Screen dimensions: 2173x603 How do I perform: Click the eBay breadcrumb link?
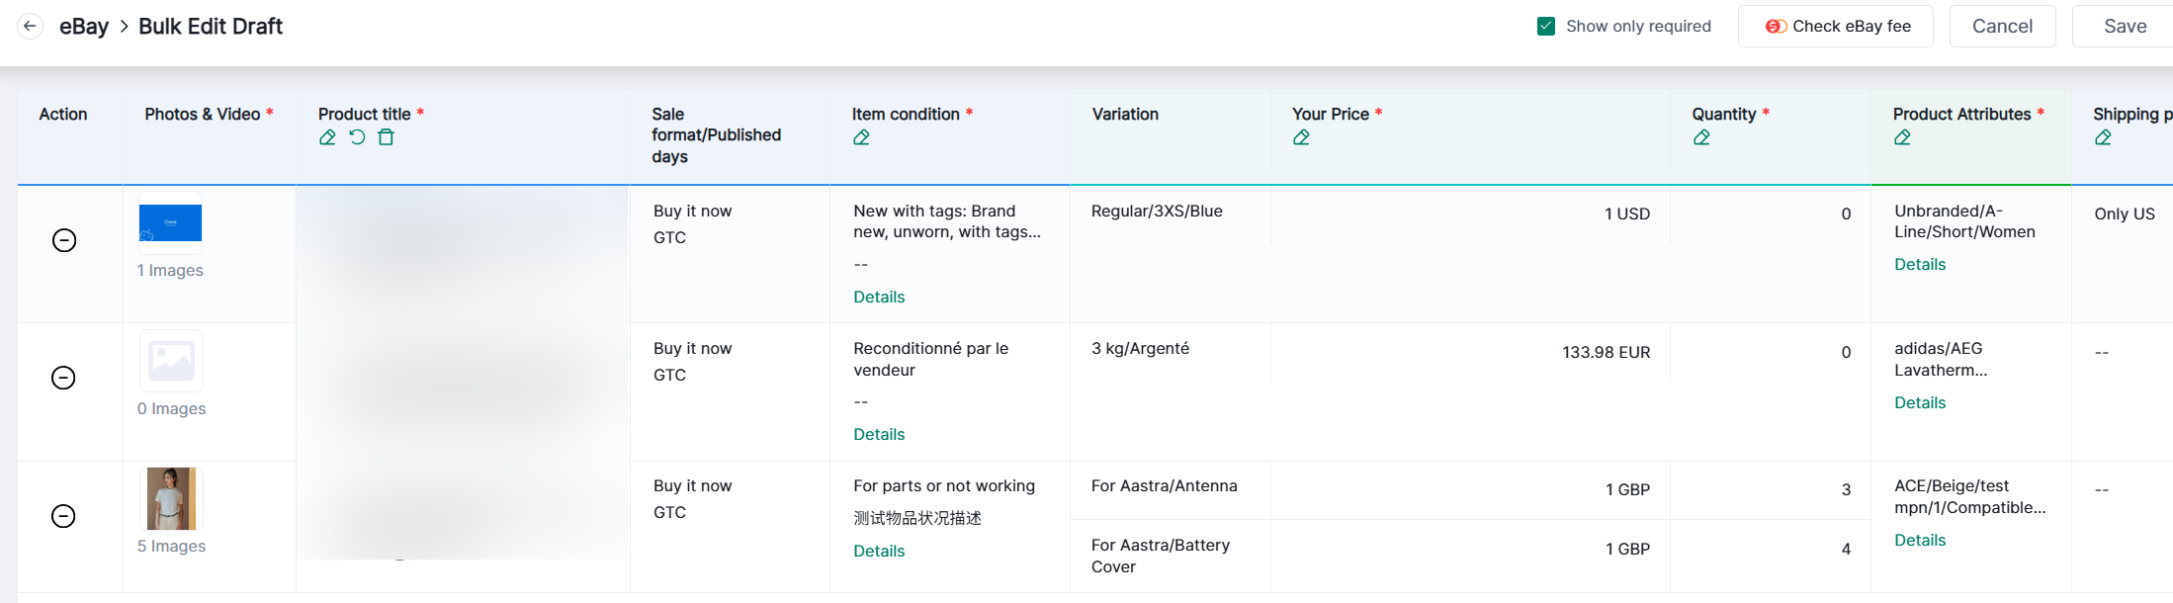[84, 27]
